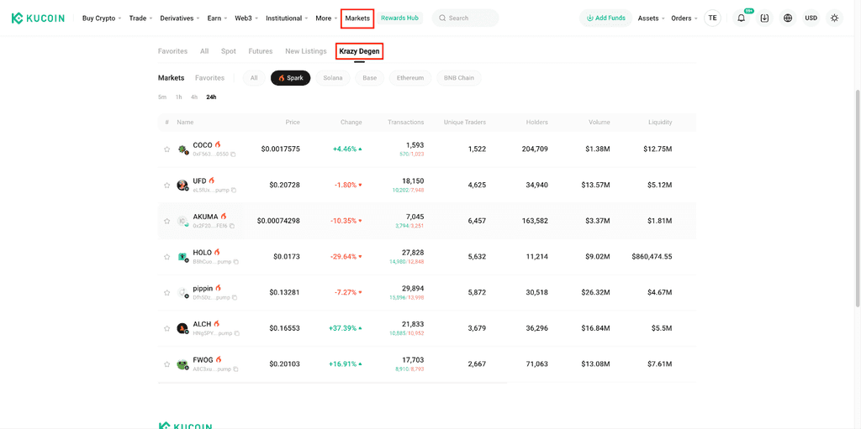Open the notifications bell
The width and height of the screenshot is (861, 429).
(x=742, y=18)
